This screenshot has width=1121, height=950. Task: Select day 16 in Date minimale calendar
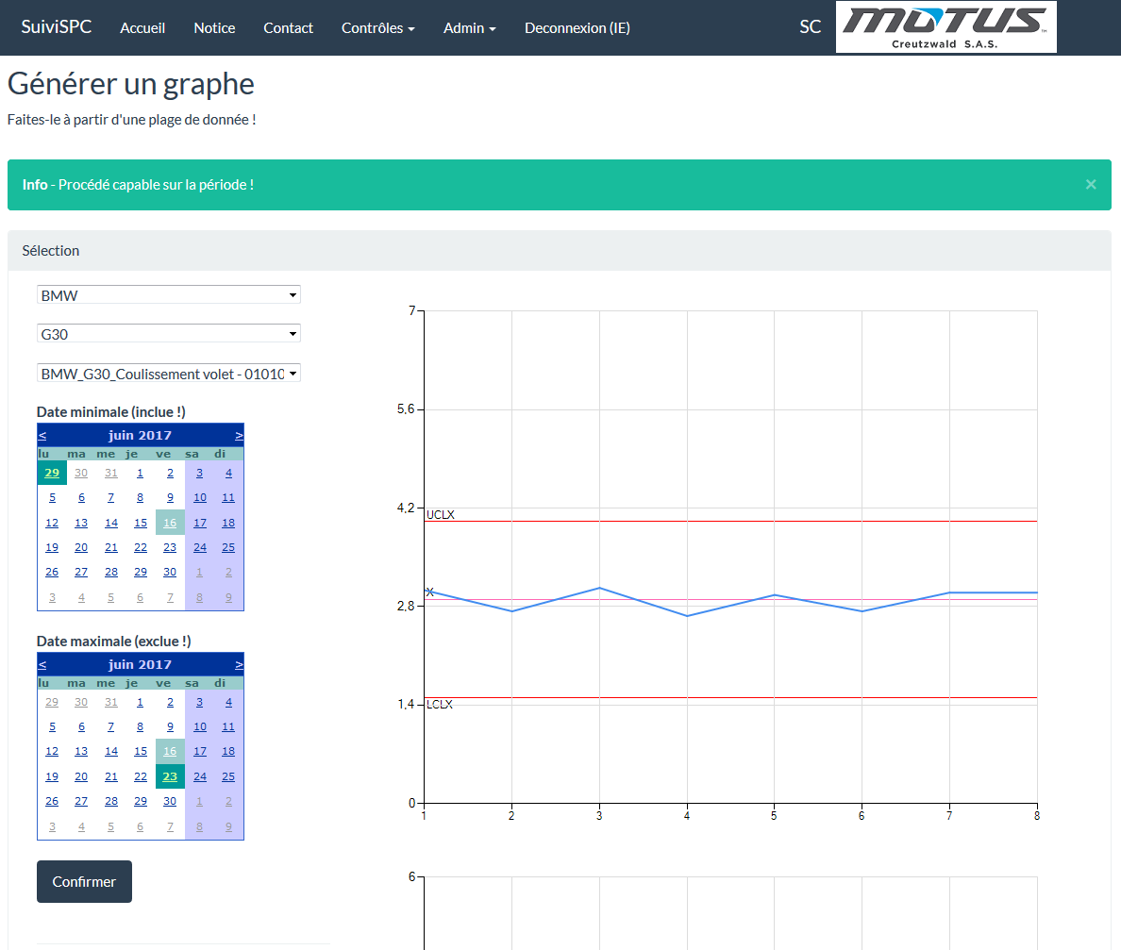click(170, 524)
